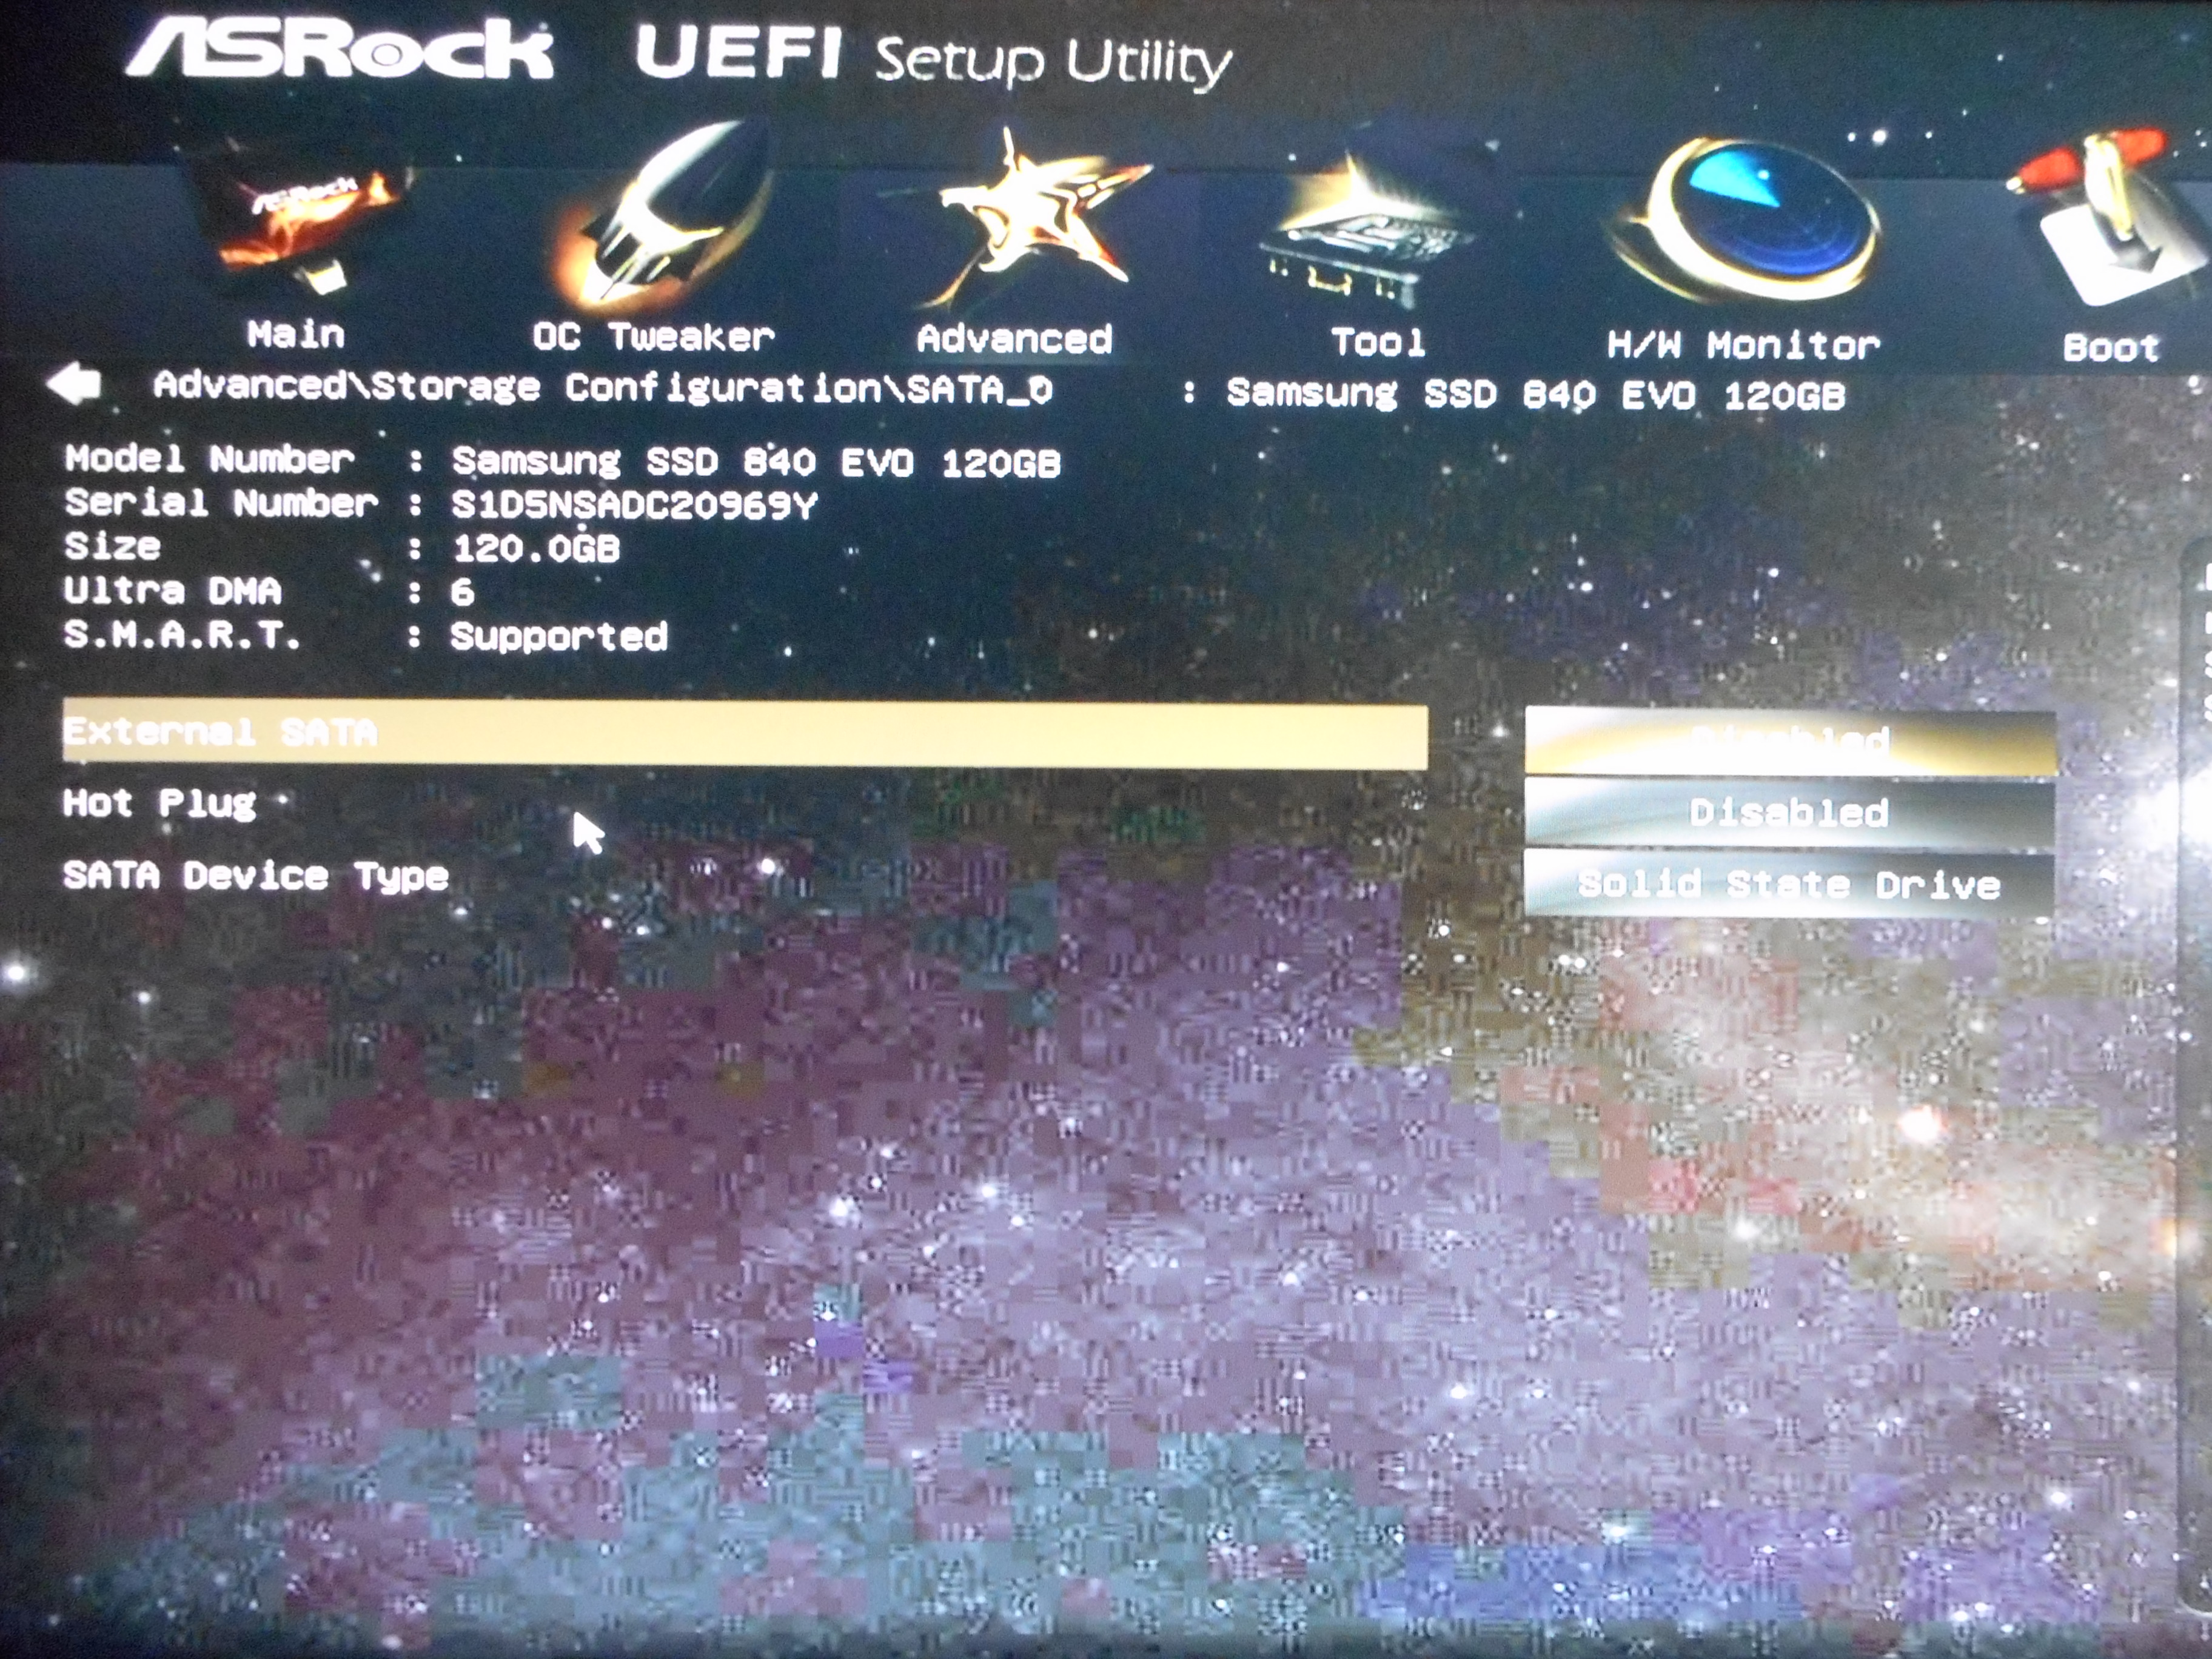Switch to the Boot tab label
Viewport: 2212px width, 1659px height.
2112,348
